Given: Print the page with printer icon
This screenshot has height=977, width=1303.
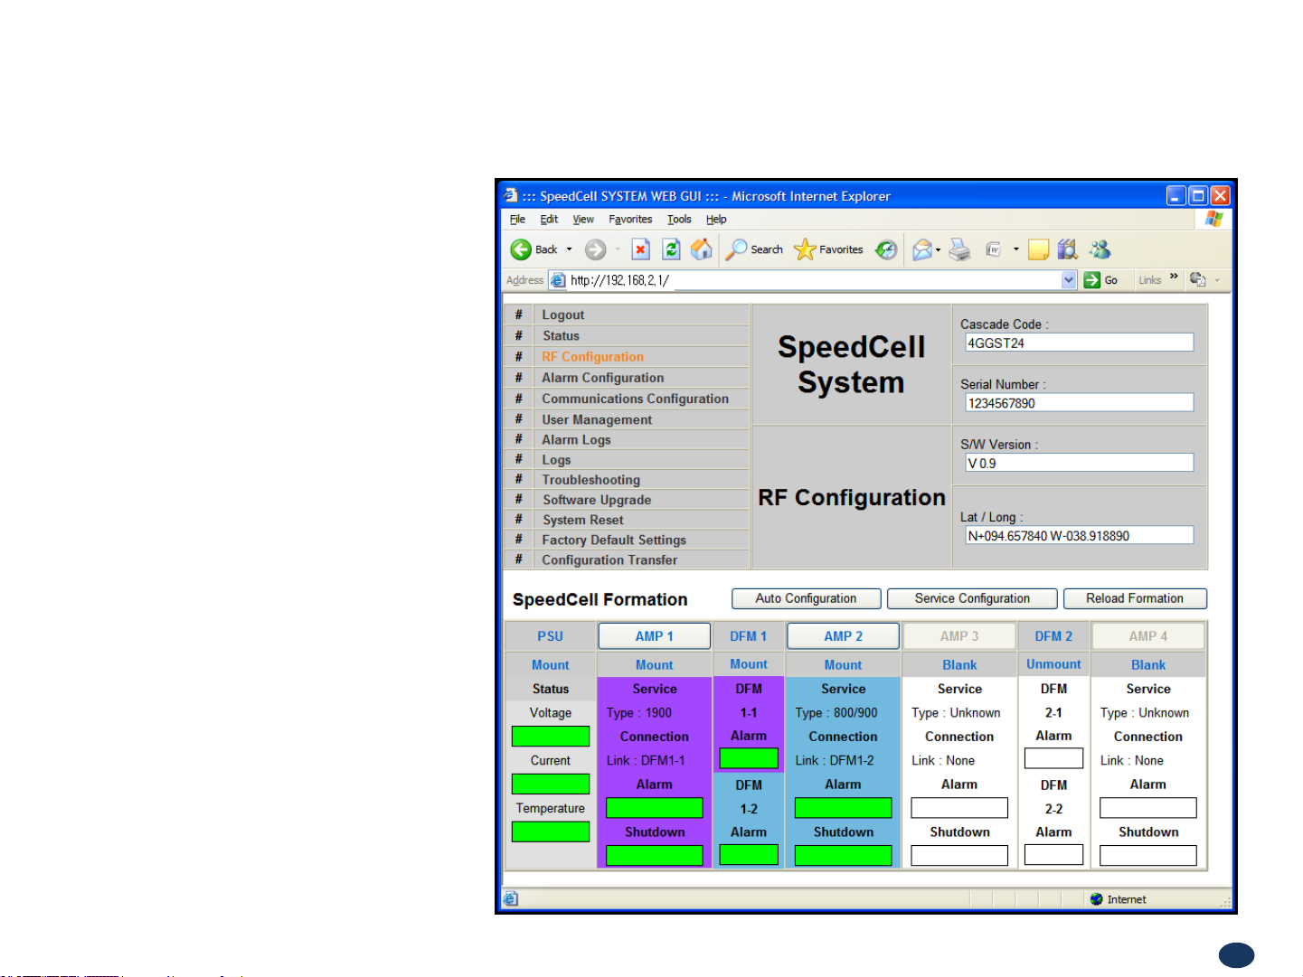Looking at the screenshot, I should pyautogui.click(x=959, y=249).
